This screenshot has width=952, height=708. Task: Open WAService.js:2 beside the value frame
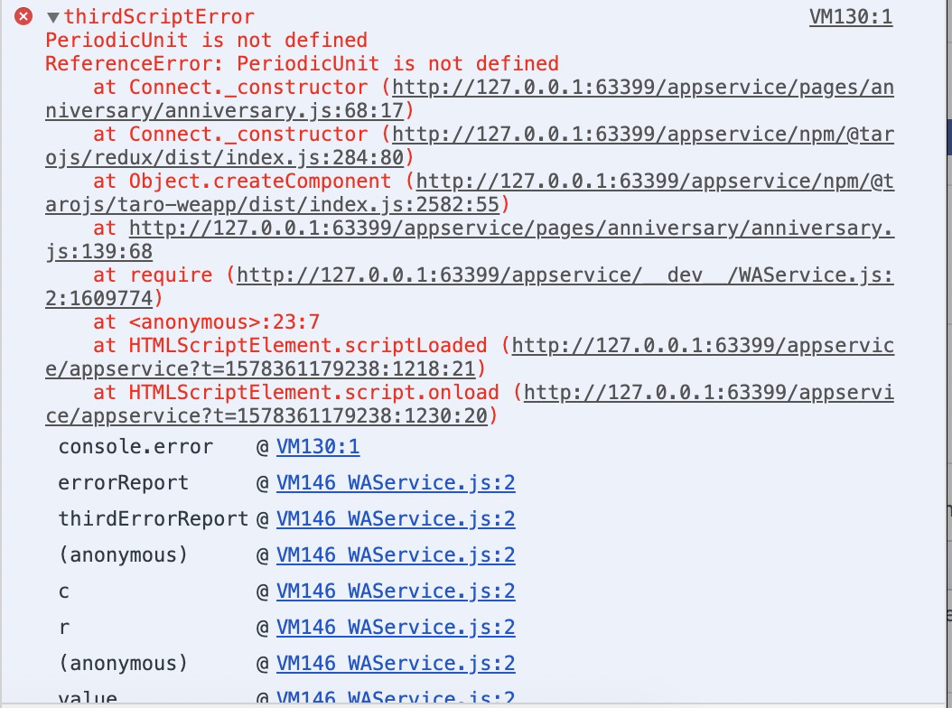point(396,698)
